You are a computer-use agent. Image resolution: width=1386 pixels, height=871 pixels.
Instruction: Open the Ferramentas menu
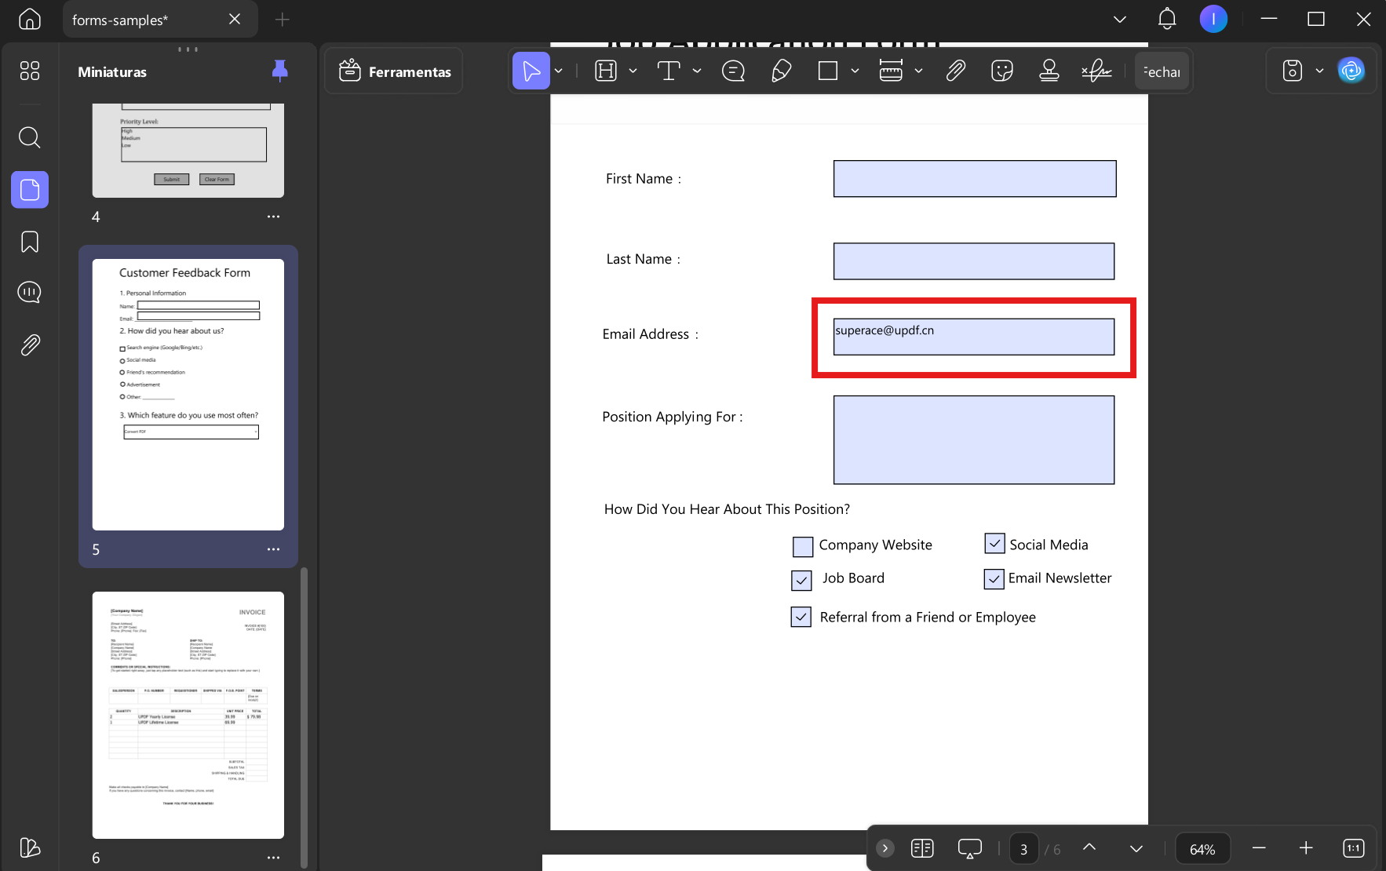tap(394, 71)
